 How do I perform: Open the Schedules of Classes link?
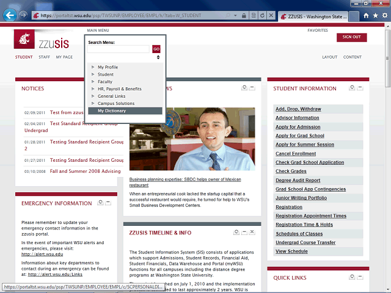(x=299, y=234)
